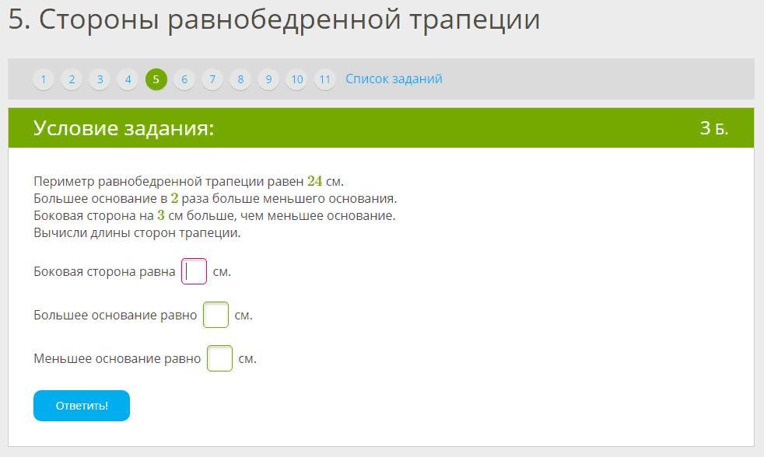The width and height of the screenshot is (764, 457).
Task: Click the Меньшее основание input box
Action: pos(220,359)
